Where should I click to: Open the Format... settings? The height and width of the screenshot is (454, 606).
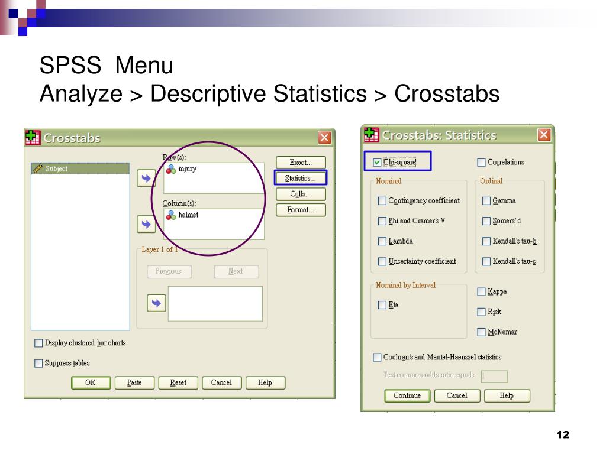click(x=301, y=210)
